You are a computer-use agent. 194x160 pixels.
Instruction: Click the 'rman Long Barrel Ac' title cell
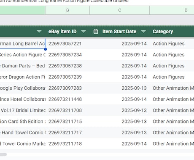(x=22, y=44)
